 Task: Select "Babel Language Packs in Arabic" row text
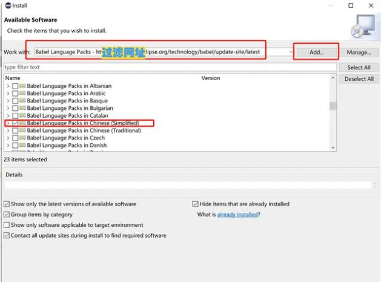(66, 93)
